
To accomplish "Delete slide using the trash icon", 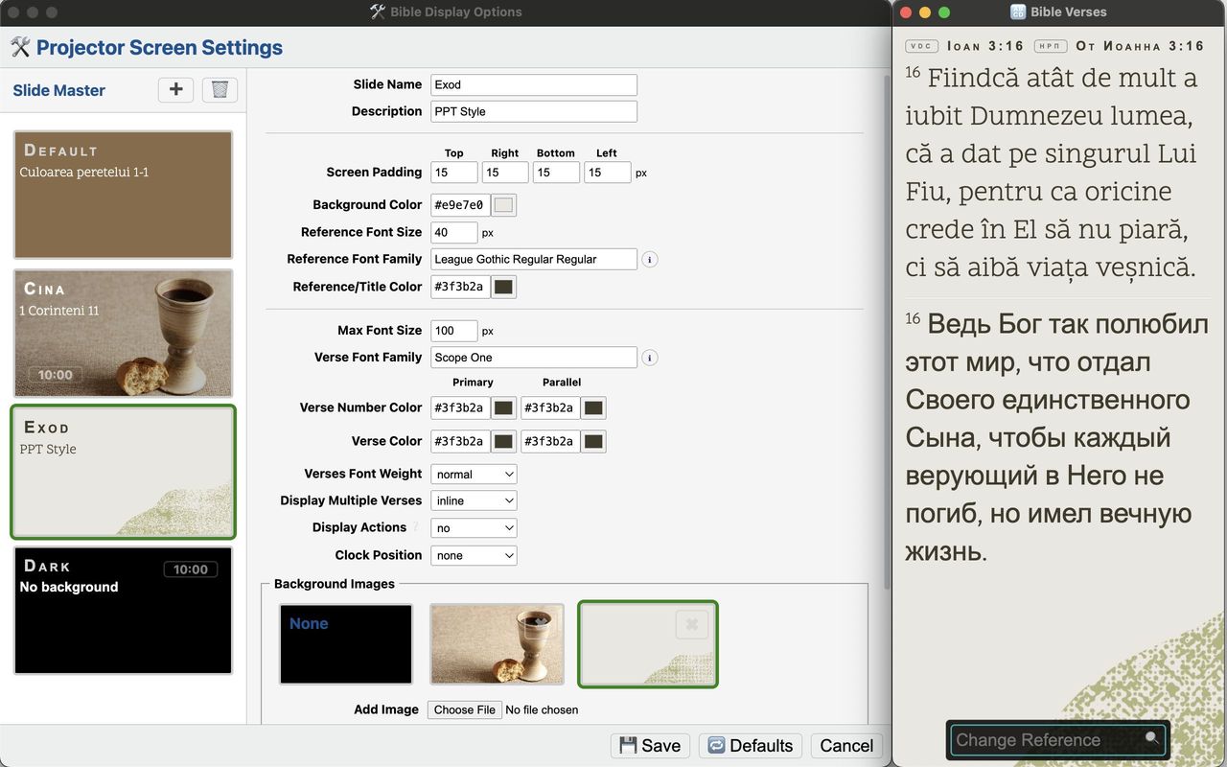I will pos(220,89).
